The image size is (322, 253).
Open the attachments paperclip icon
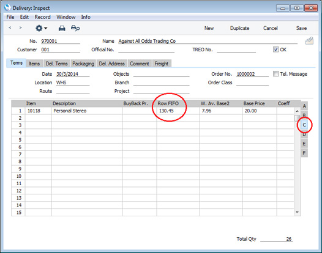coord(309,41)
